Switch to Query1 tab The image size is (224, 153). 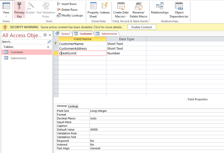63,34
